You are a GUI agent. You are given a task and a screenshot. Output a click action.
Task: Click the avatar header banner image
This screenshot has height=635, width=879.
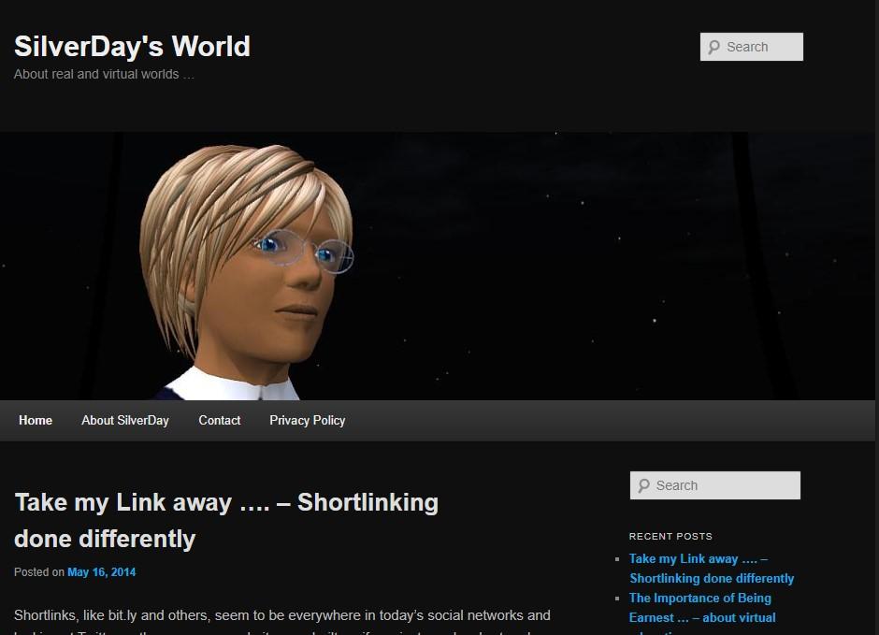click(x=439, y=266)
